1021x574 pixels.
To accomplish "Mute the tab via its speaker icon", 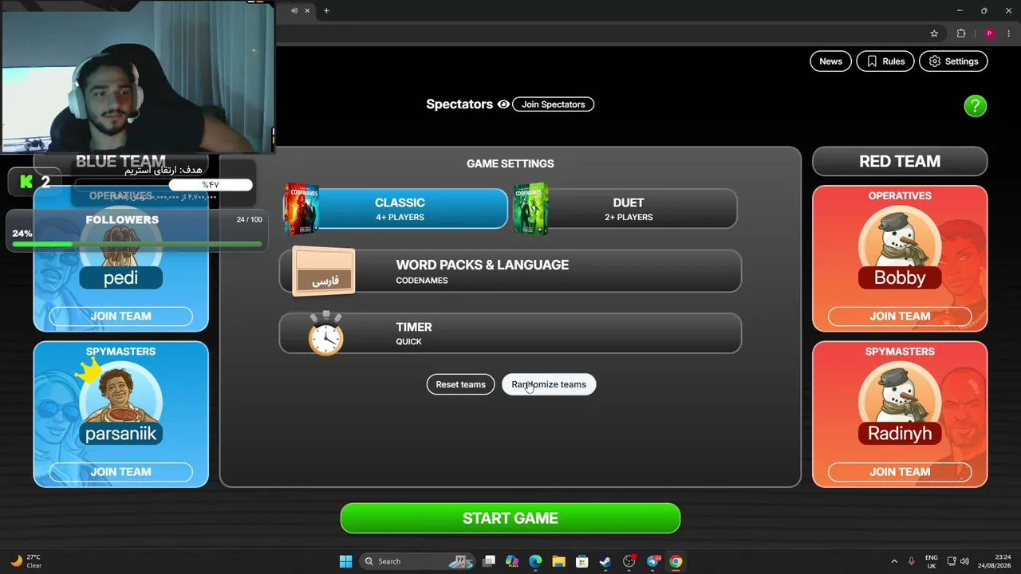I will click(294, 10).
